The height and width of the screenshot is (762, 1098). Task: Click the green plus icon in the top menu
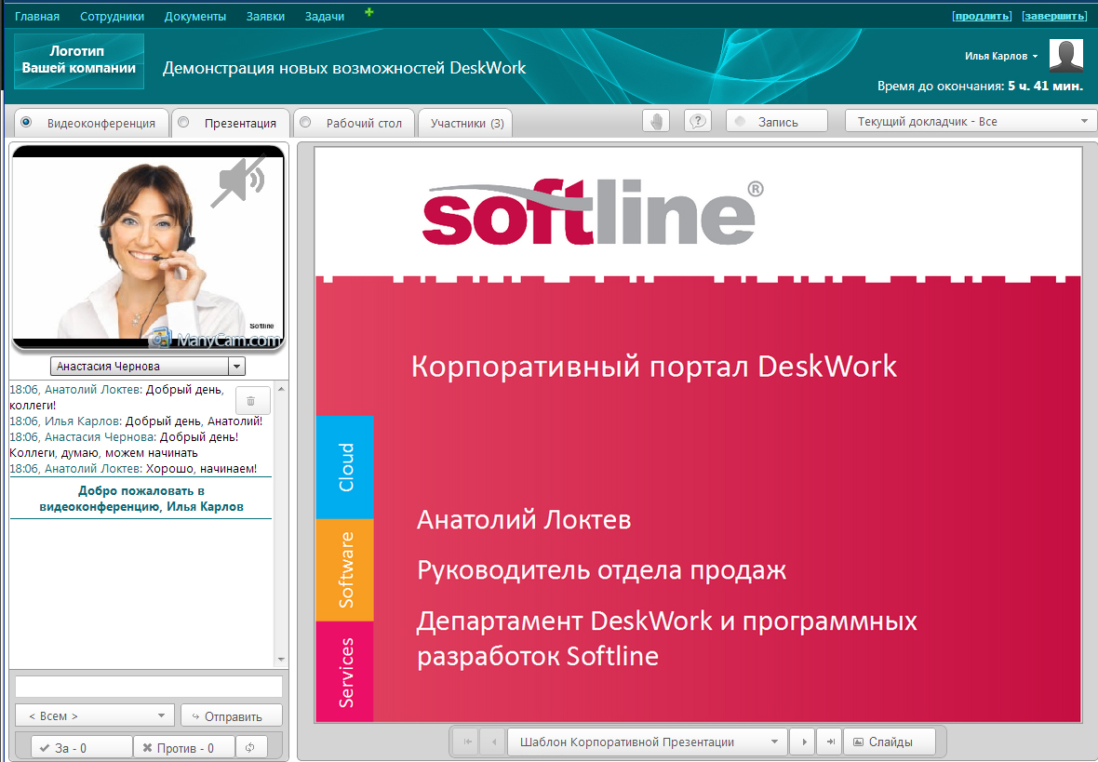[369, 12]
